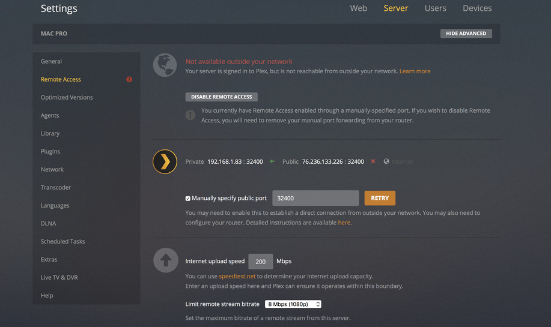The image size is (551, 327).
Task: Click the globe icon beside the availability status
Action: 165,65
